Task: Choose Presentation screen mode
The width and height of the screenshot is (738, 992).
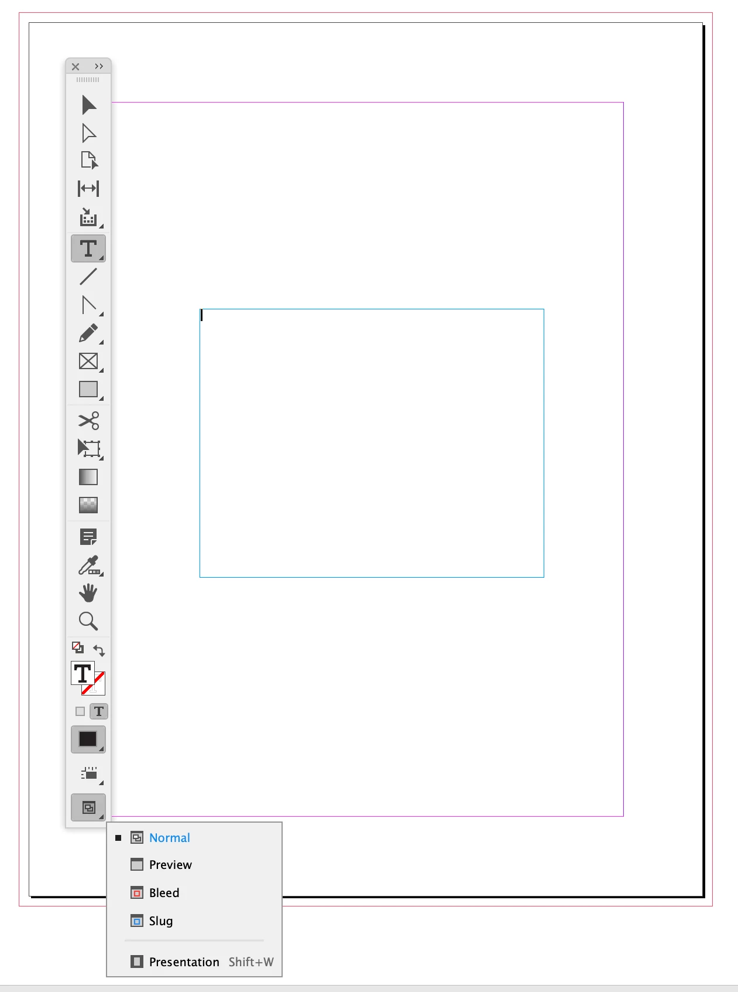Action: point(194,962)
